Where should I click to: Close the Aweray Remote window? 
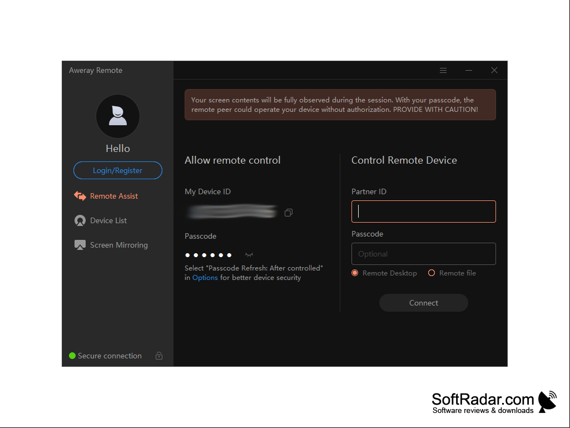pos(494,70)
